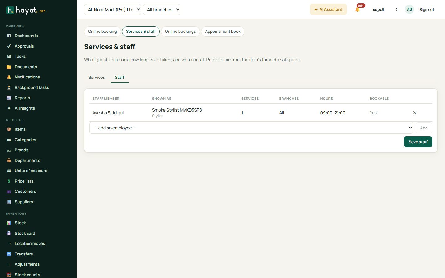Open the All branches dropdown

tap(162, 10)
